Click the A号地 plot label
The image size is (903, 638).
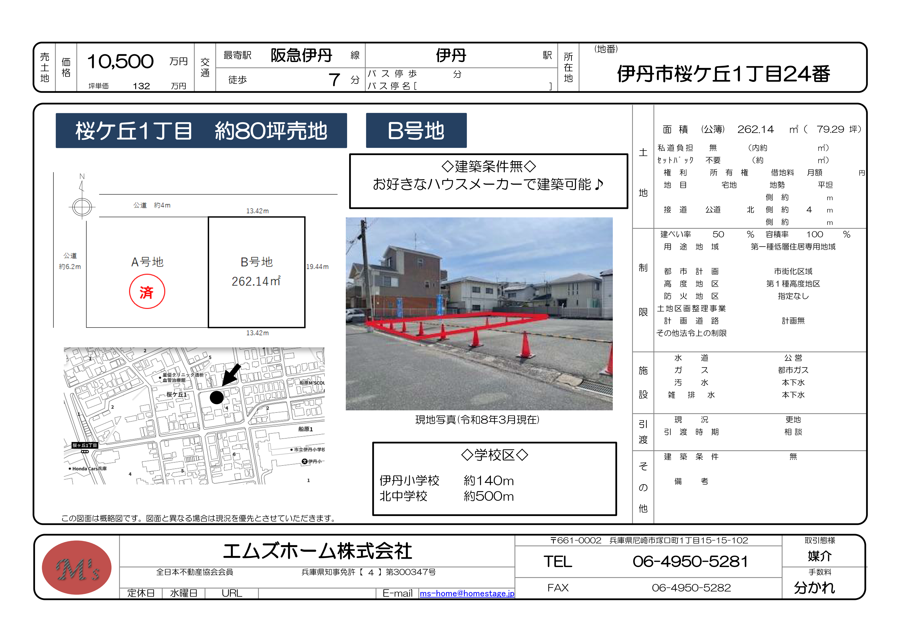coord(147,262)
